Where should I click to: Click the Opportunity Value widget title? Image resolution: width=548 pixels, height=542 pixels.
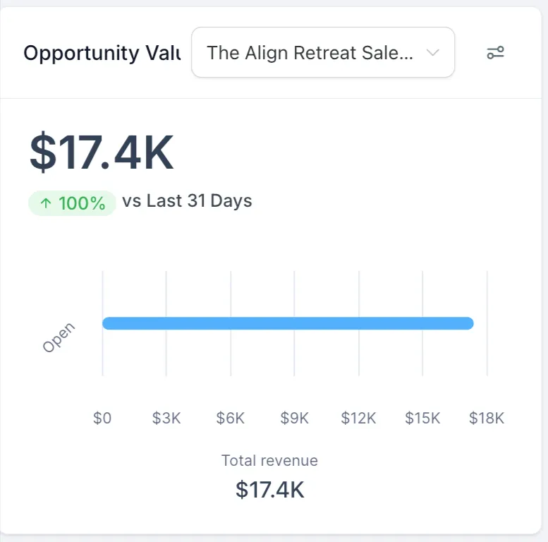click(x=102, y=53)
